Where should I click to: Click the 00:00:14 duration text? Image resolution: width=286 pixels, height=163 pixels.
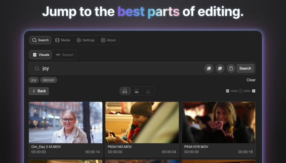[93, 152]
